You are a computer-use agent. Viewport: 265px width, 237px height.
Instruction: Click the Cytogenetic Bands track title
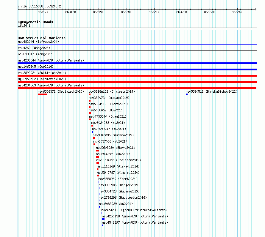(35, 22)
